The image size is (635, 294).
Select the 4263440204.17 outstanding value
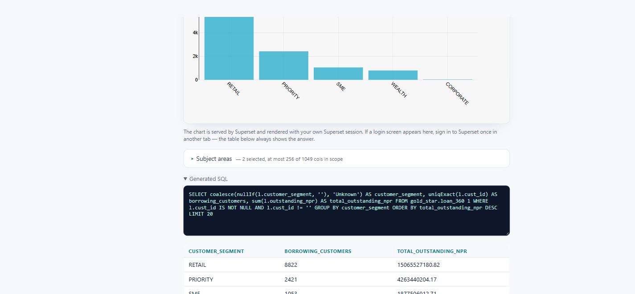coord(417,280)
